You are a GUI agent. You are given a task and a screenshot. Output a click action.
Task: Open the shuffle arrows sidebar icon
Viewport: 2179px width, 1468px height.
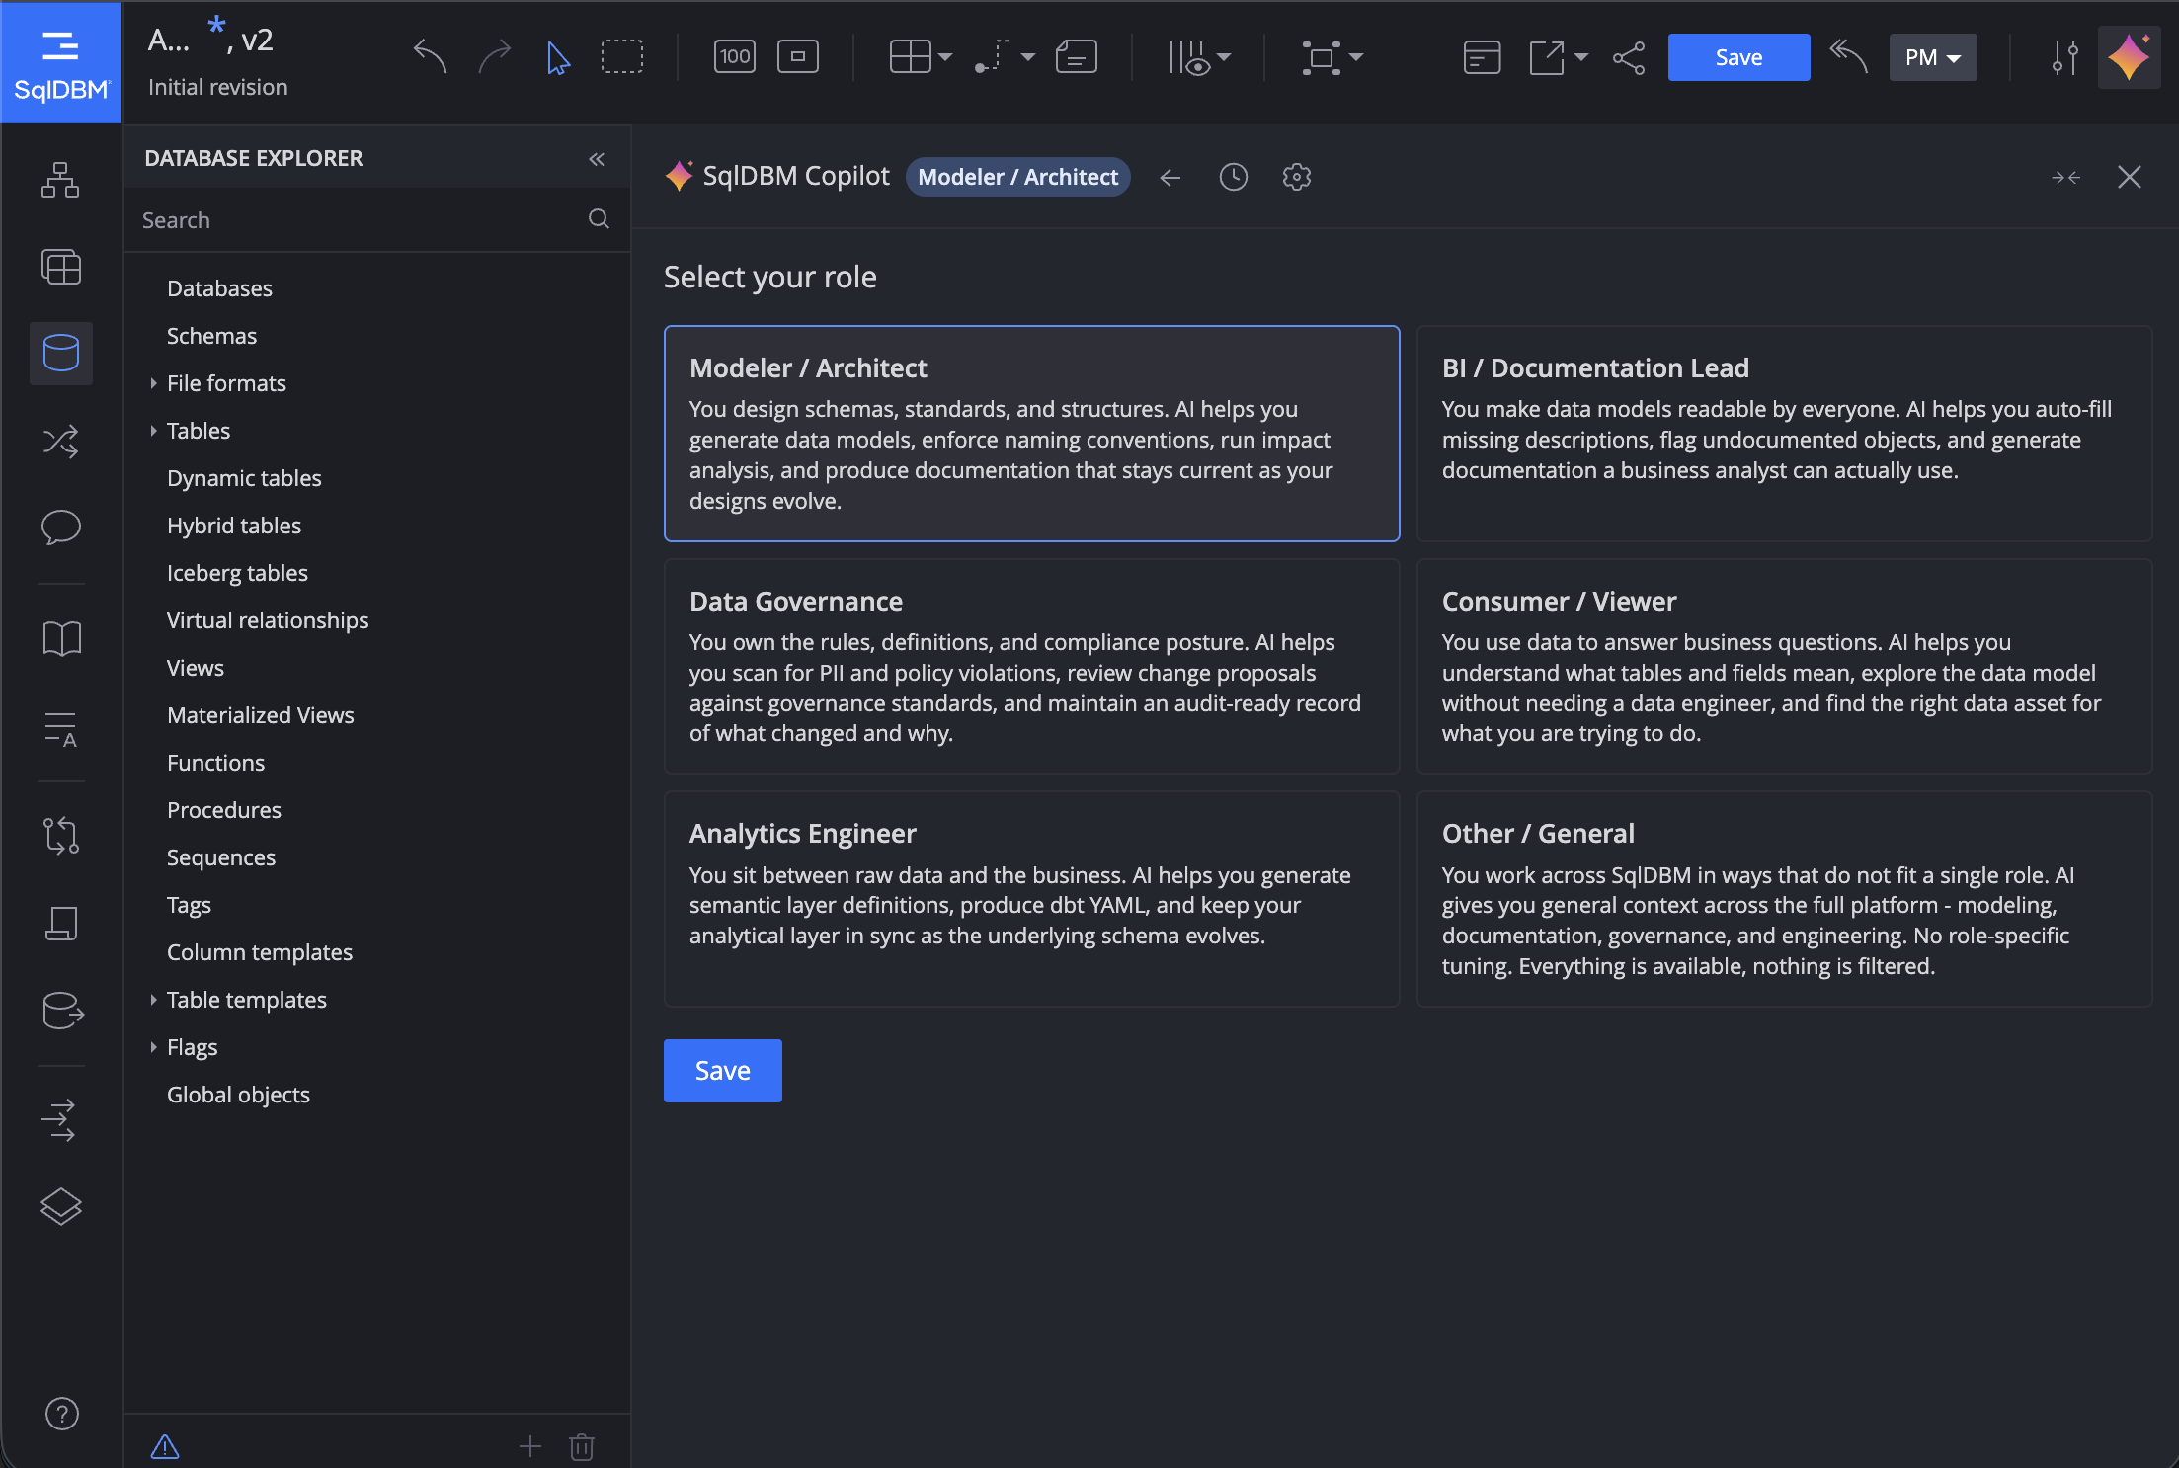click(61, 441)
